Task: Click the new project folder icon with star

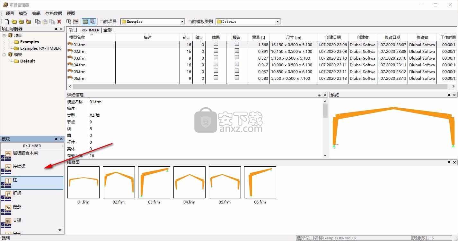Action: pos(14,21)
